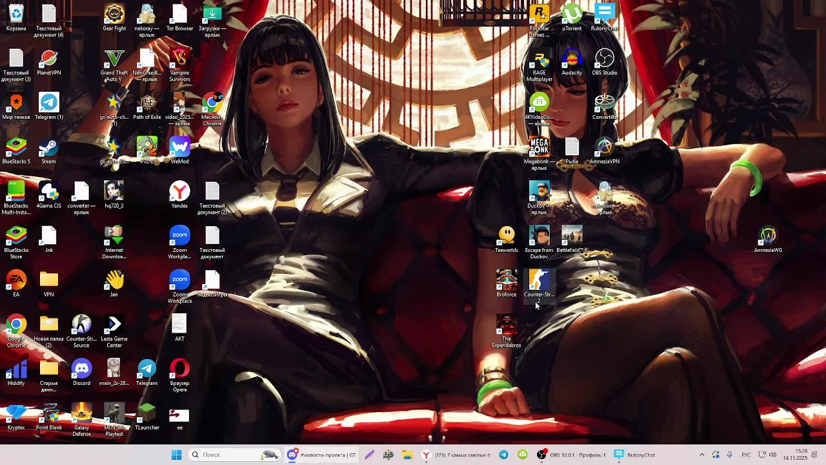Open RAGE Multiplayer shortcut

tap(539, 65)
